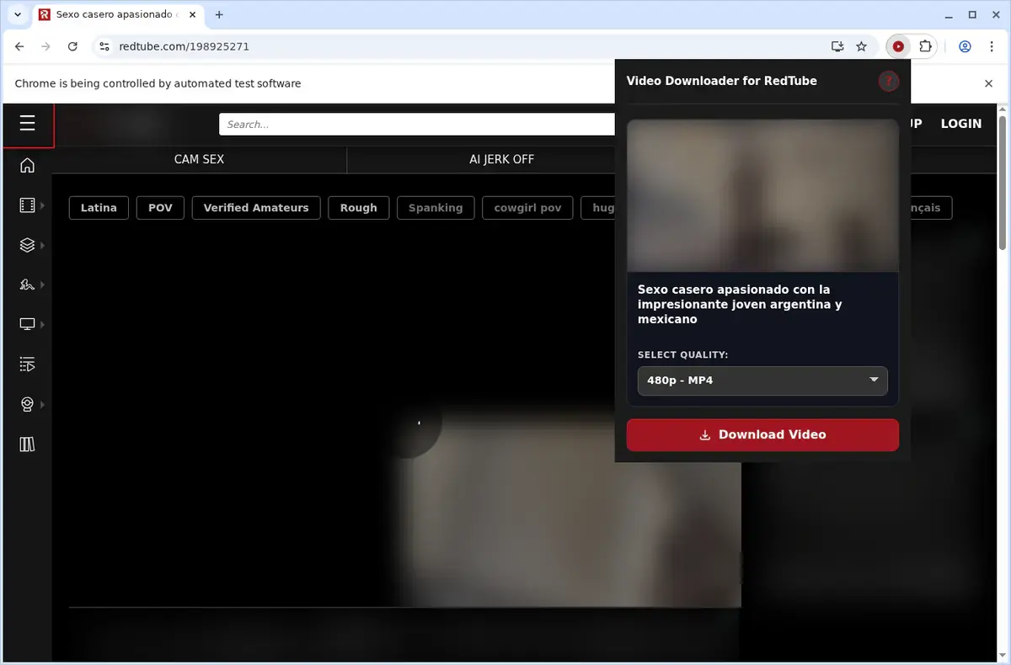Open the site hamburger menu
The width and height of the screenshot is (1011, 665).
pos(27,124)
